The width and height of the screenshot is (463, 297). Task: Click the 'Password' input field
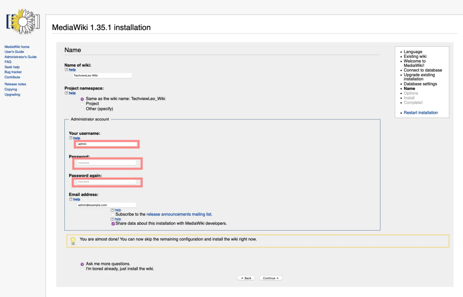coord(106,163)
